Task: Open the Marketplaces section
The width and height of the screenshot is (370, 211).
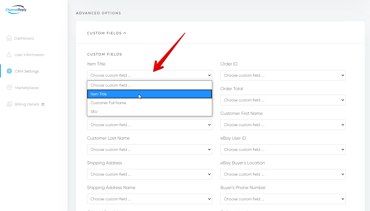Action: (x=27, y=88)
